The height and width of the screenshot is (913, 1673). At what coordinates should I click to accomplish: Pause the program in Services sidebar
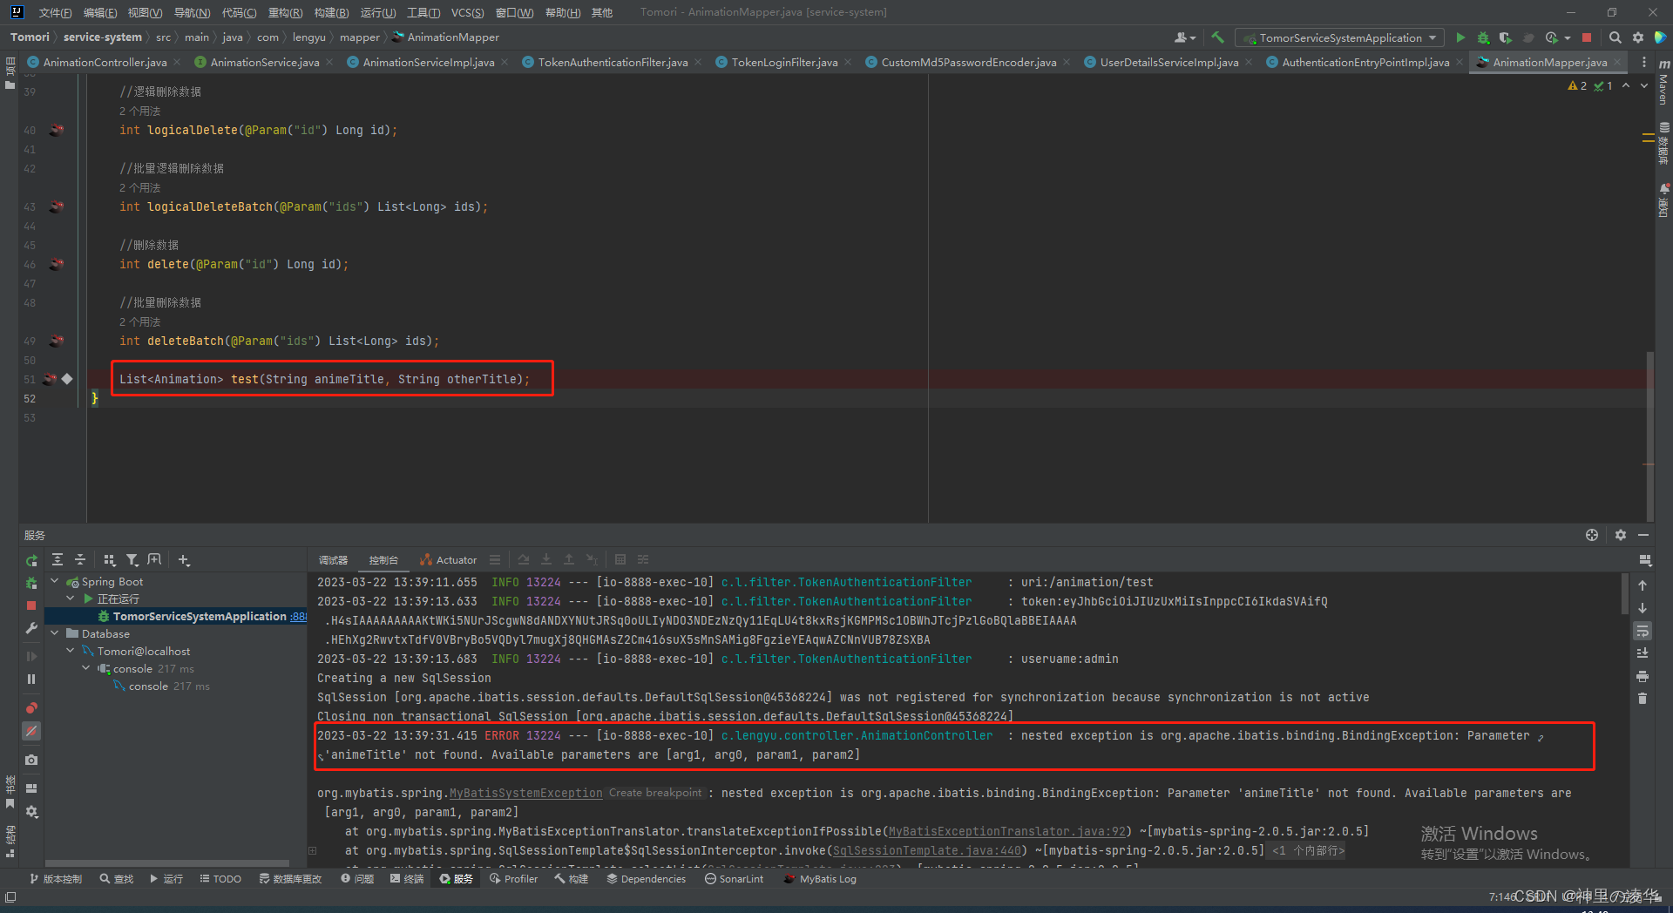coord(31,679)
